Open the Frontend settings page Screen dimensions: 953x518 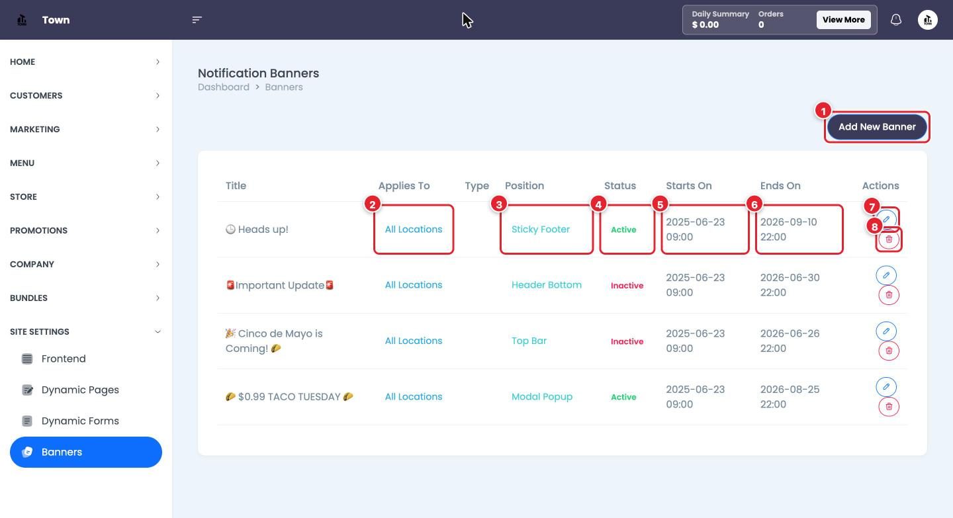pyautogui.click(x=86, y=359)
